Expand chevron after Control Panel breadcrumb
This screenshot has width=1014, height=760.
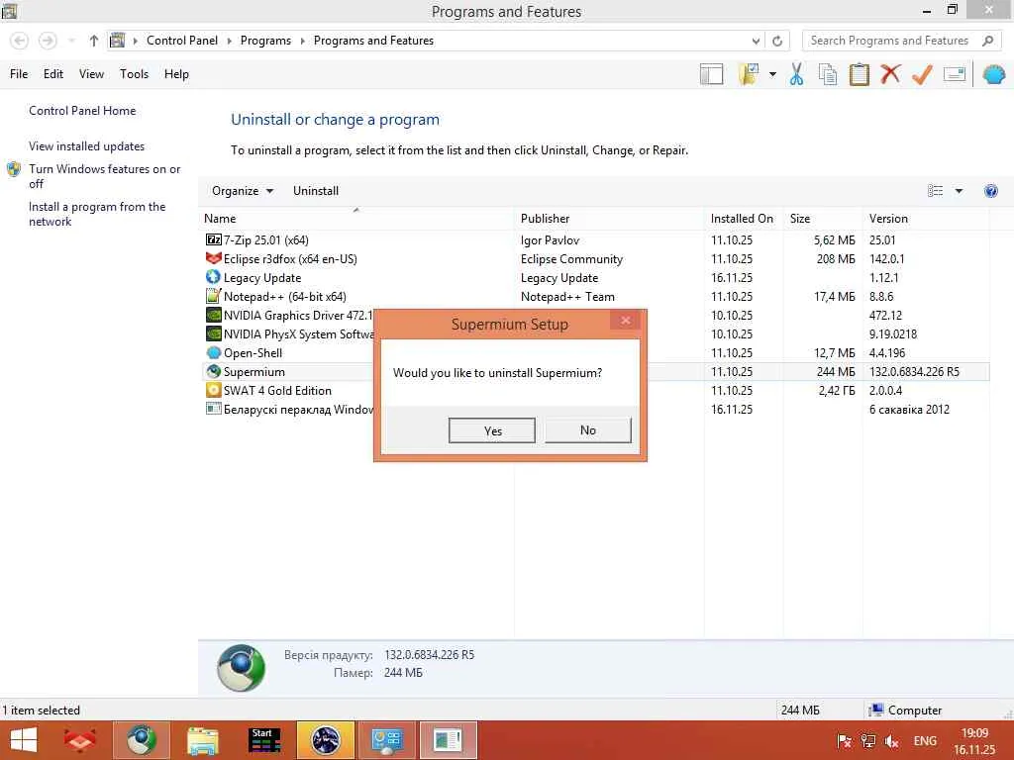point(230,41)
